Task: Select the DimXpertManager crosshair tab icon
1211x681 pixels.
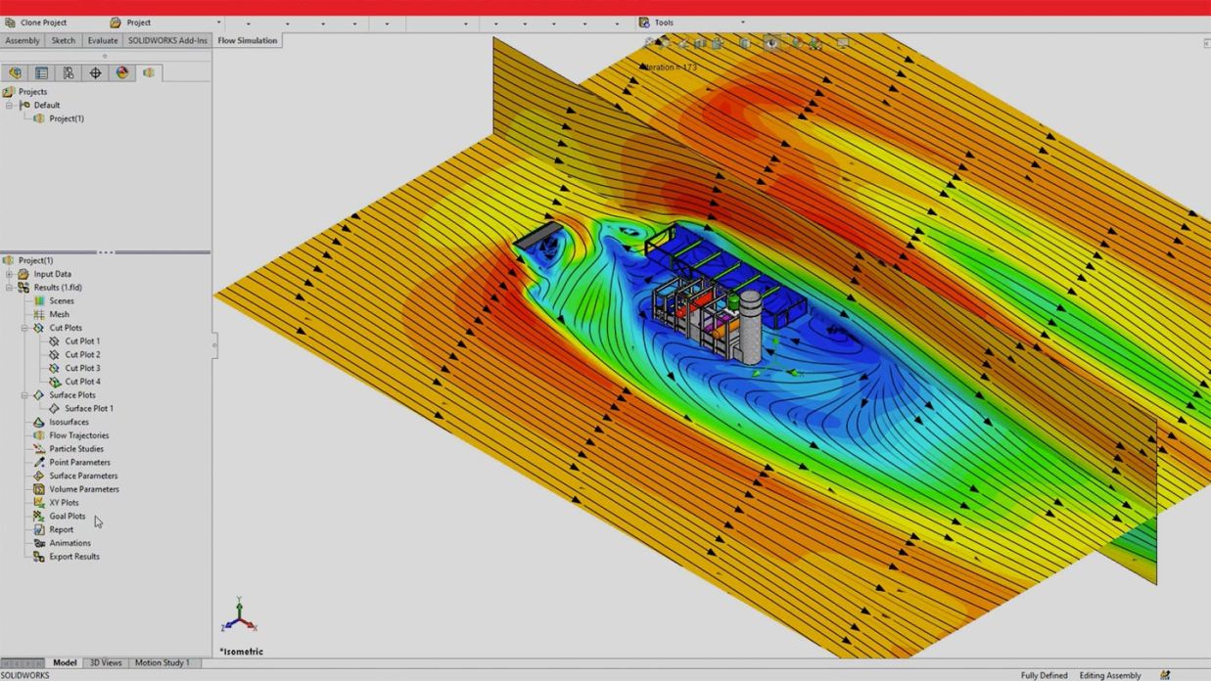Action: pos(95,72)
